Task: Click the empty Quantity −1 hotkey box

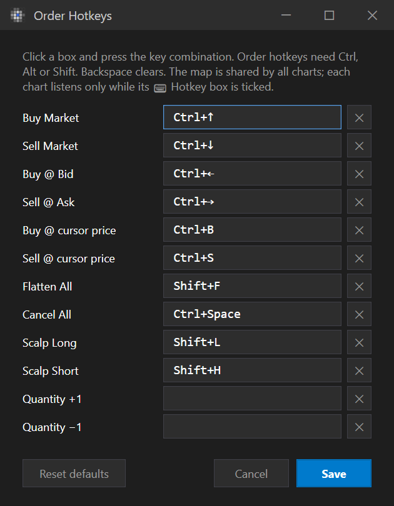Action: 252,426
